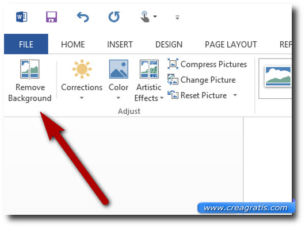This screenshot has width=305, height=228.
Task: Open Customize Quick Access Toolbar menu
Action: (177, 17)
